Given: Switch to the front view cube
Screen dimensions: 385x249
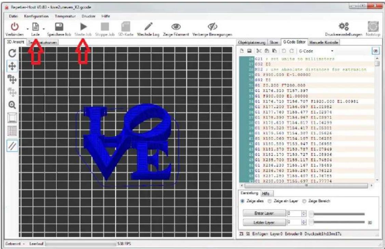Looking at the screenshot, I should [x=12, y=118].
